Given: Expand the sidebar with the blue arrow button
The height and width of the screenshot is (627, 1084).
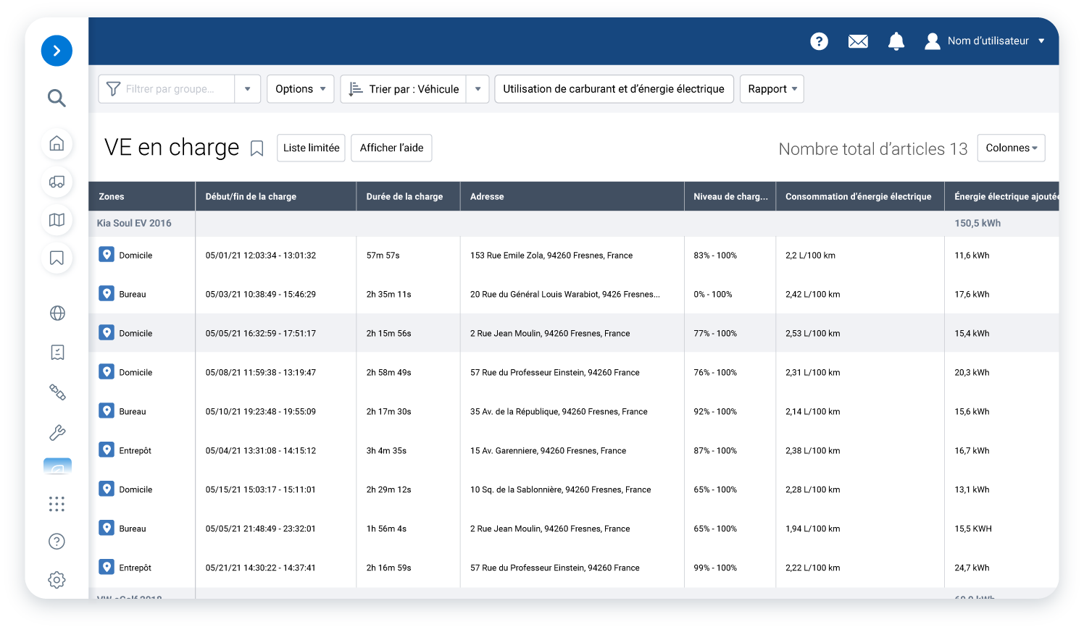Looking at the screenshot, I should (x=57, y=51).
